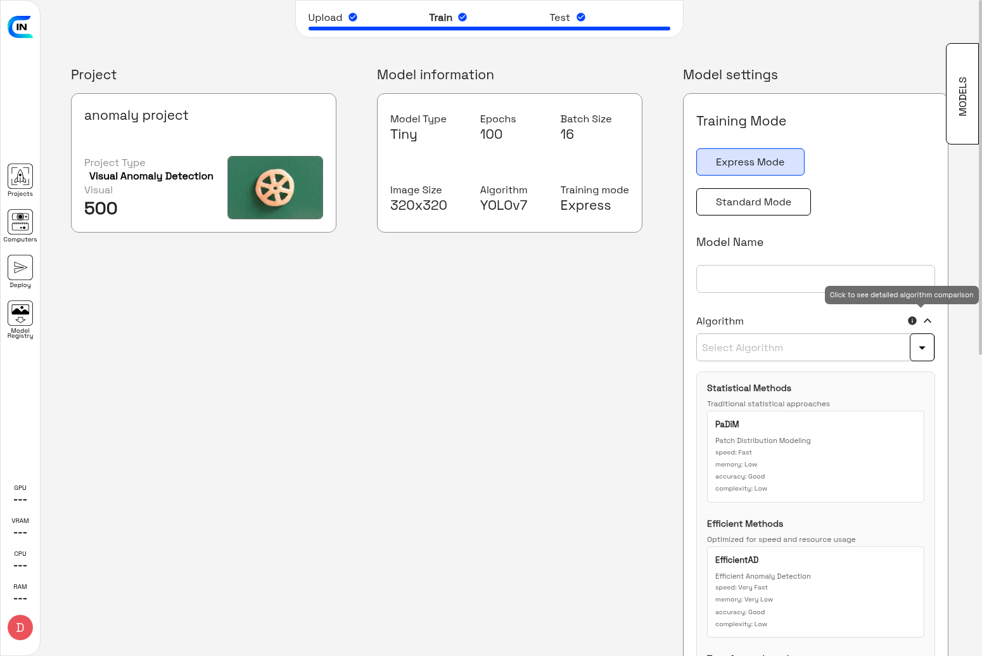This screenshot has height=656, width=982.
Task: Click the Train step checkmark icon
Action: point(462,17)
